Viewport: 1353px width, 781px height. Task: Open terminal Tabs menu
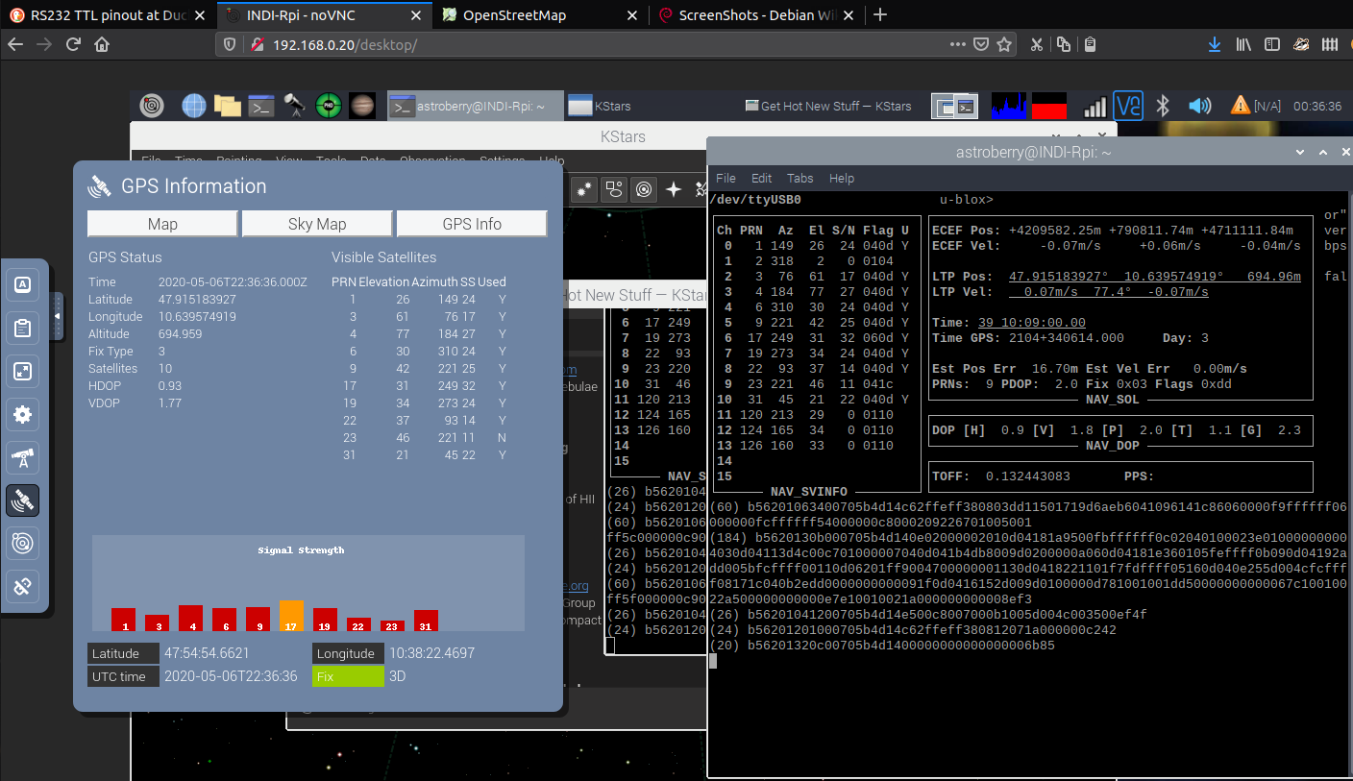pyautogui.click(x=800, y=178)
